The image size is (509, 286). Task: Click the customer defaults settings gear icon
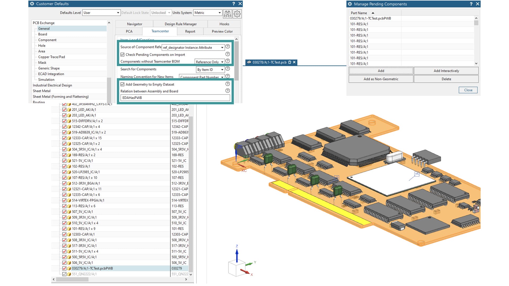click(x=237, y=13)
